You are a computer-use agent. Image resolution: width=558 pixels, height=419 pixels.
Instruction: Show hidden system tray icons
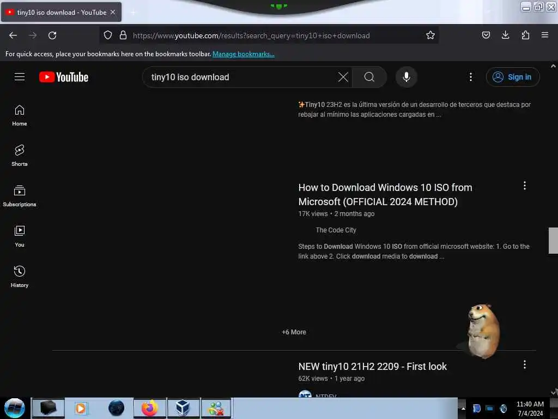pos(463,408)
